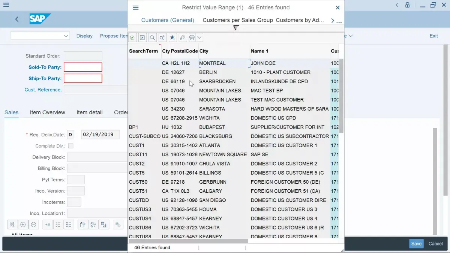
Task: Click the unlock padlock icon in title bar
Action: [408, 5]
